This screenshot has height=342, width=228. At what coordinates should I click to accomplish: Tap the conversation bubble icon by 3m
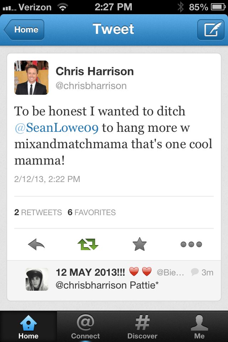[195, 272]
